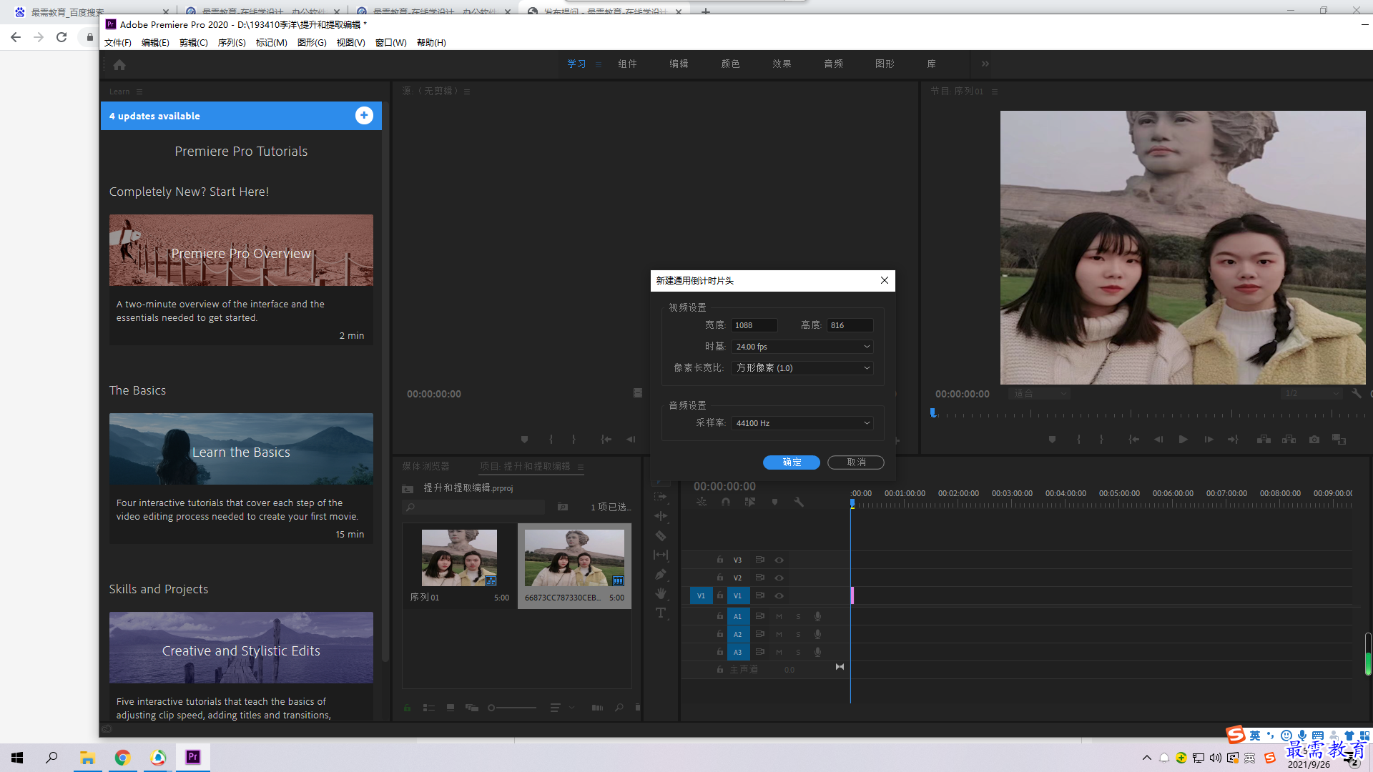
Task: Select the Hand tool
Action: (x=661, y=593)
